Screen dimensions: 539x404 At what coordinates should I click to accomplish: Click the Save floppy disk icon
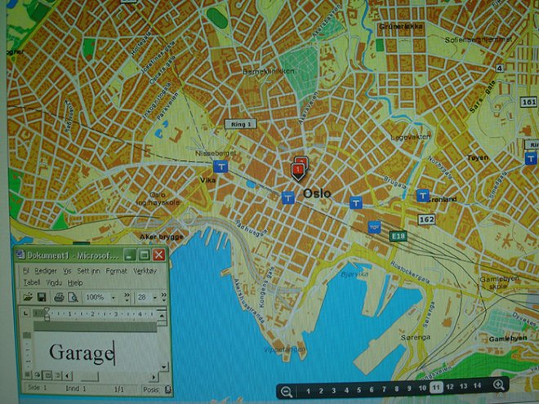click(42, 296)
